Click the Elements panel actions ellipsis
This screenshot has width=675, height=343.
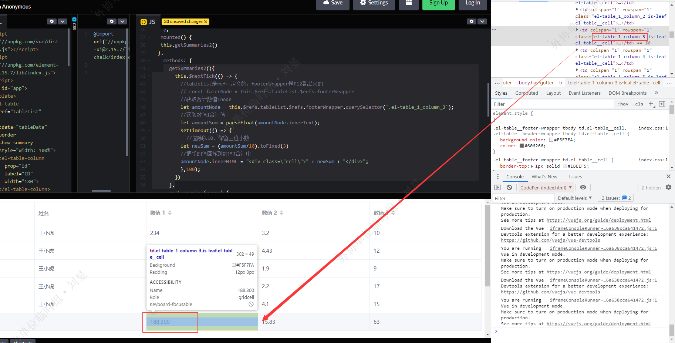coord(494,29)
